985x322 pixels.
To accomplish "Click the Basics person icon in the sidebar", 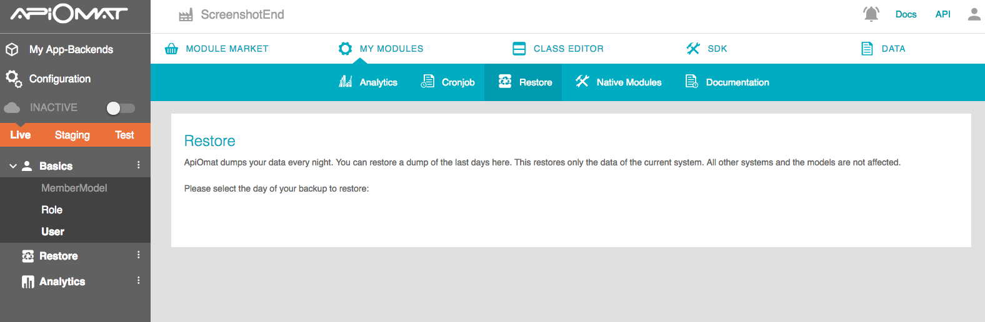I will [x=27, y=166].
